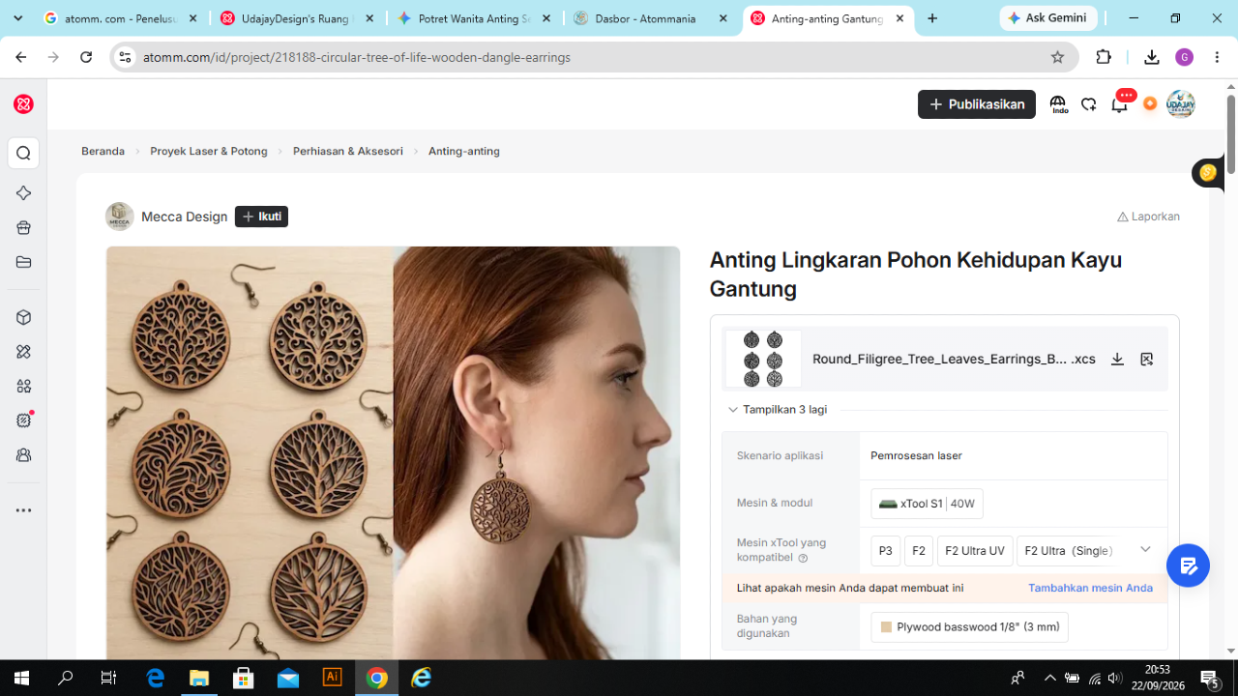Click the search icon in left sidebar

pyautogui.click(x=24, y=153)
